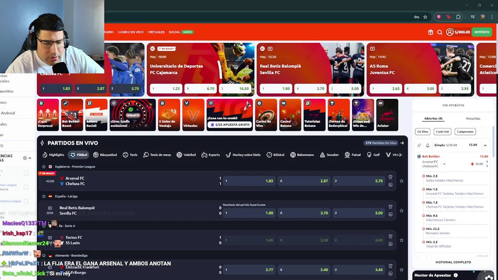Select the Esports sport tab
This screenshot has height=280, width=498.
pos(210,155)
